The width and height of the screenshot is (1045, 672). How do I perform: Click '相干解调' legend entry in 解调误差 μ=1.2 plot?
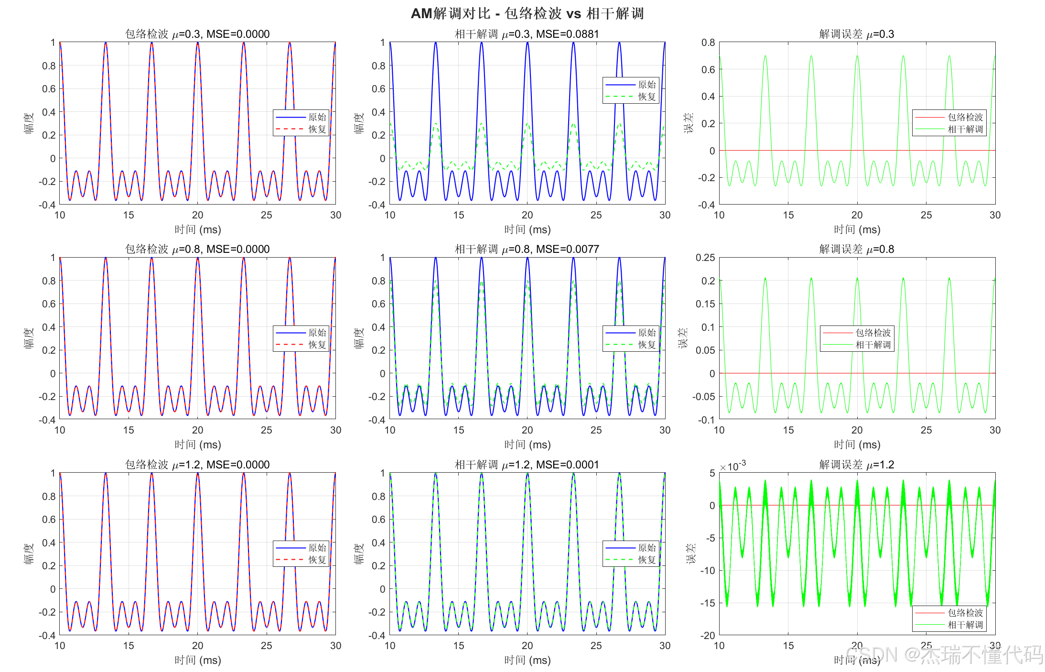point(965,625)
